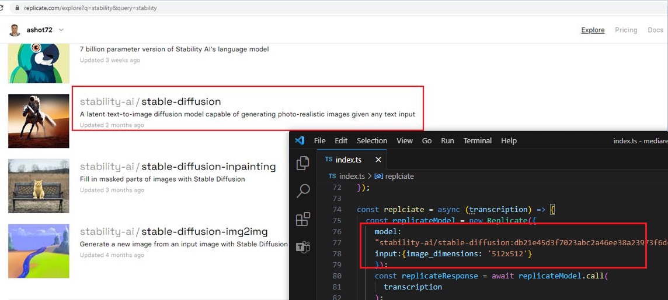Click the Pricing link on Replicate
Image resolution: width=668 pixels, height=300 pixels.
click(626, 30)
